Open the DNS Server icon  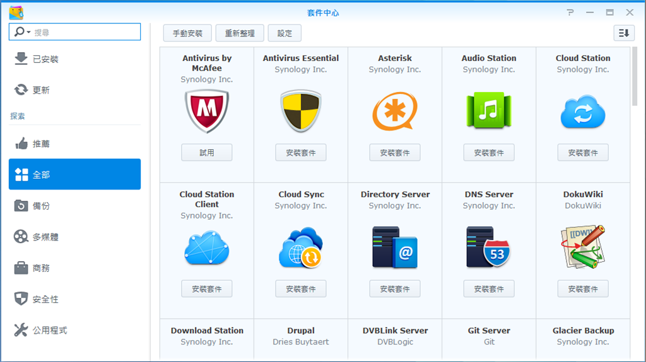coord(489,247)
